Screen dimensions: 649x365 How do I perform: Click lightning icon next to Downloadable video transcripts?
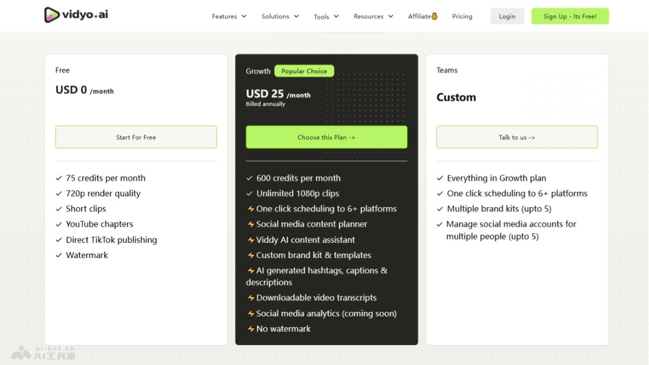pyautogui.click(x=251, y=298)
